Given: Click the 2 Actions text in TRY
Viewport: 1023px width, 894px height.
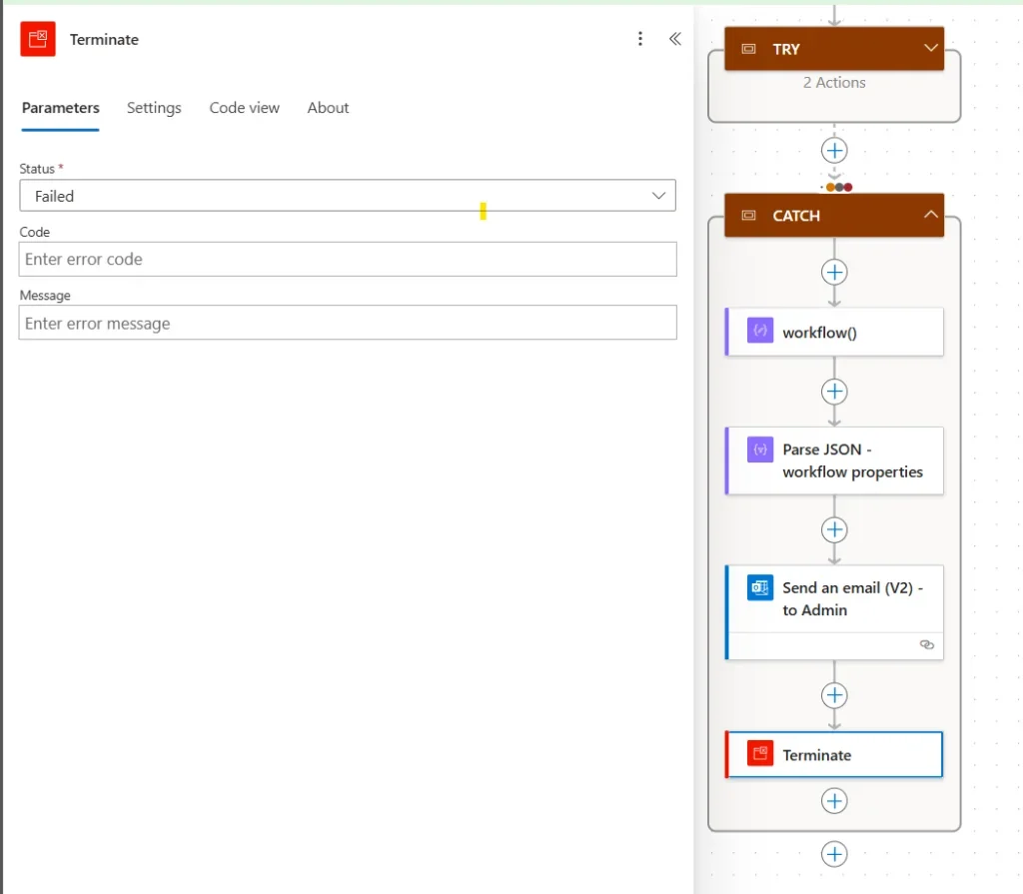Looking at the screenshot, I should pos(834,83).
